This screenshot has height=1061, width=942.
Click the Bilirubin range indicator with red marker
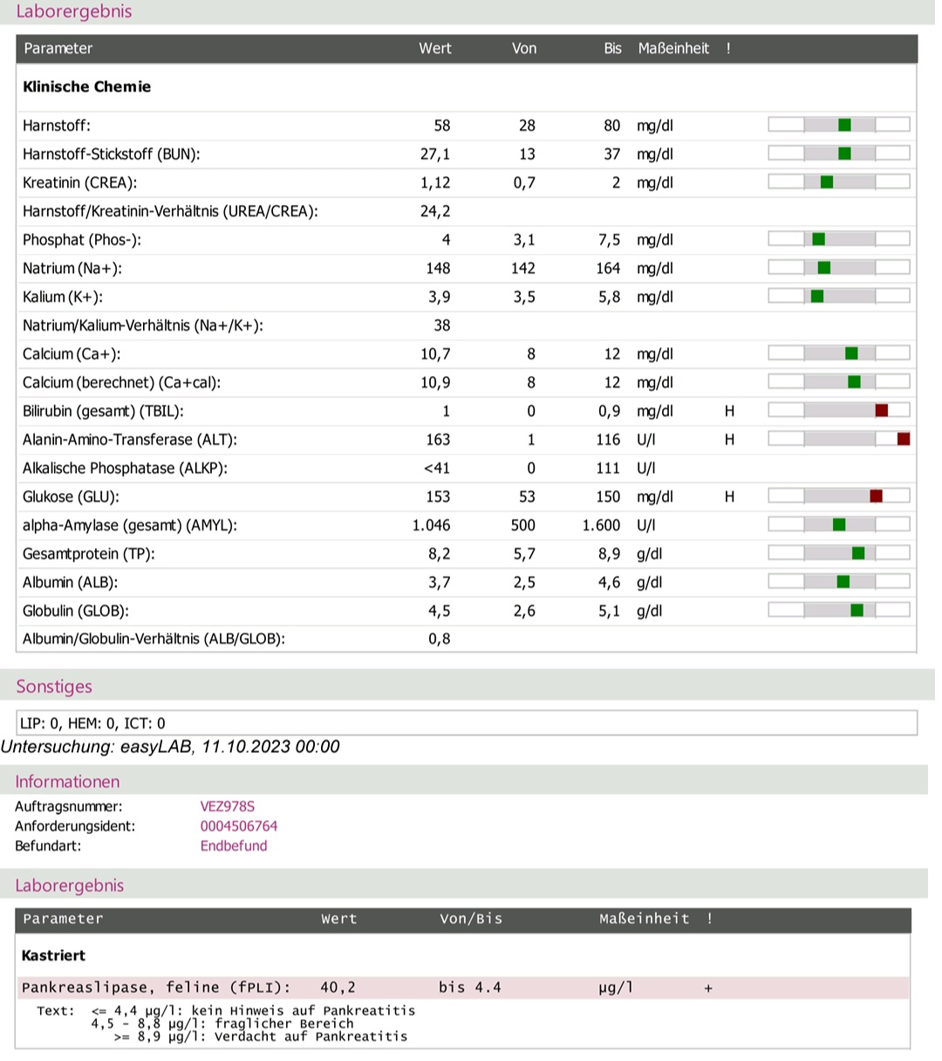[838, 411]
